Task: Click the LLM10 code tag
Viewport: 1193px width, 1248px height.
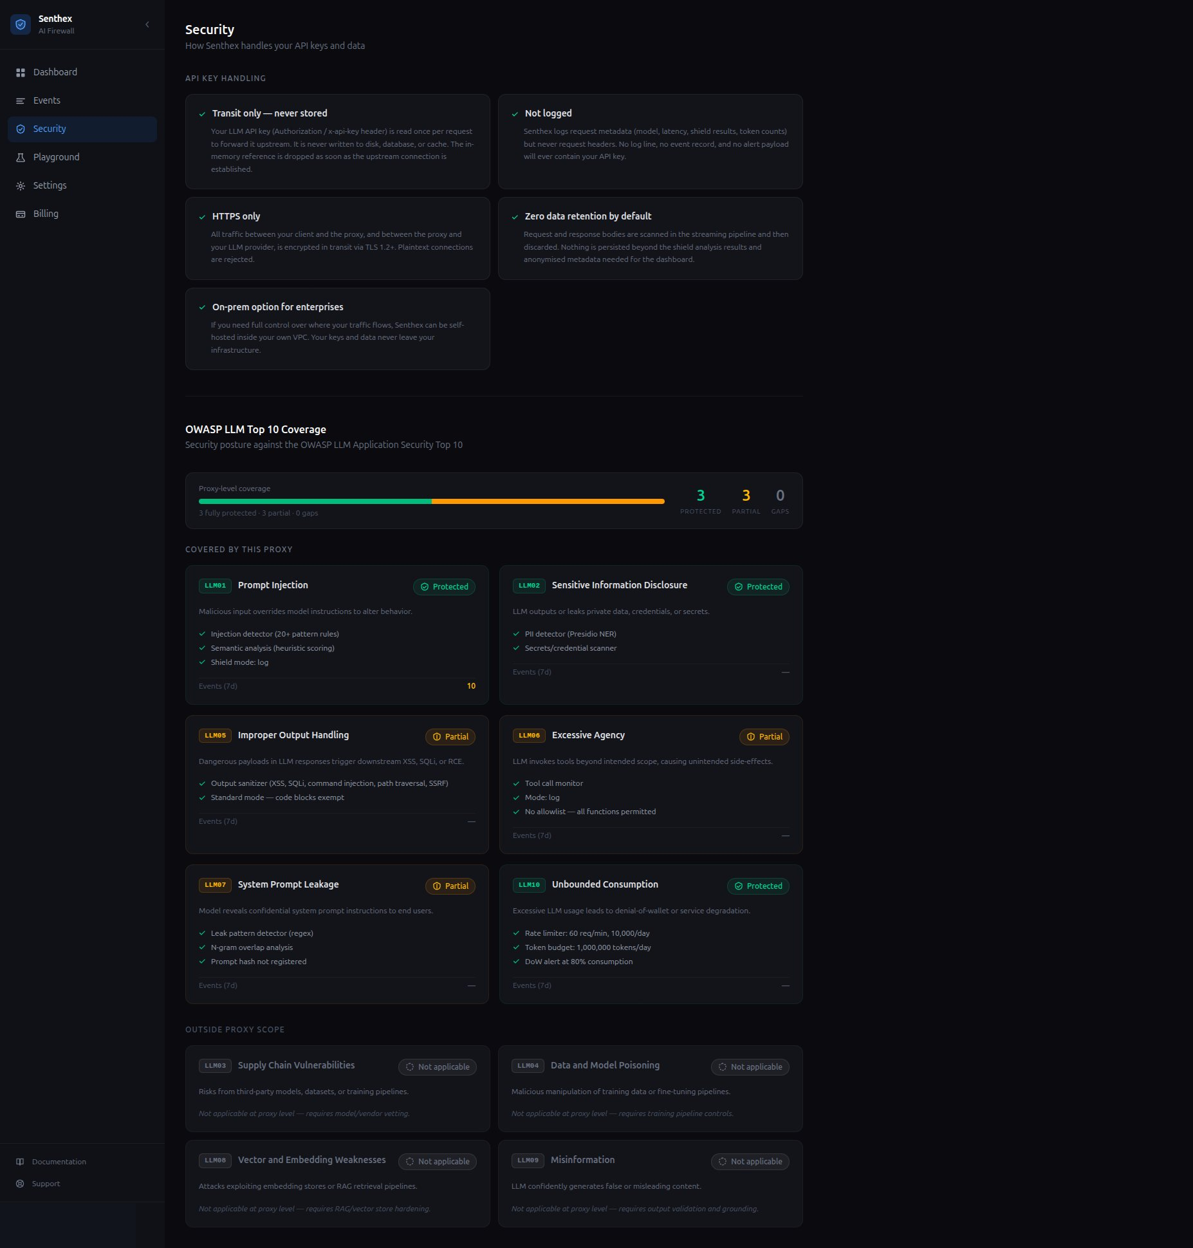Action: 529,885
